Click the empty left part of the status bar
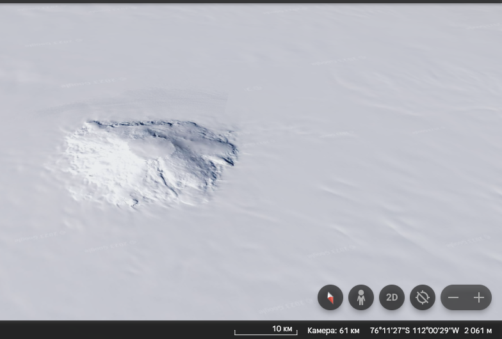This screenshot has height=339, width=502. (x=96, y=330)
